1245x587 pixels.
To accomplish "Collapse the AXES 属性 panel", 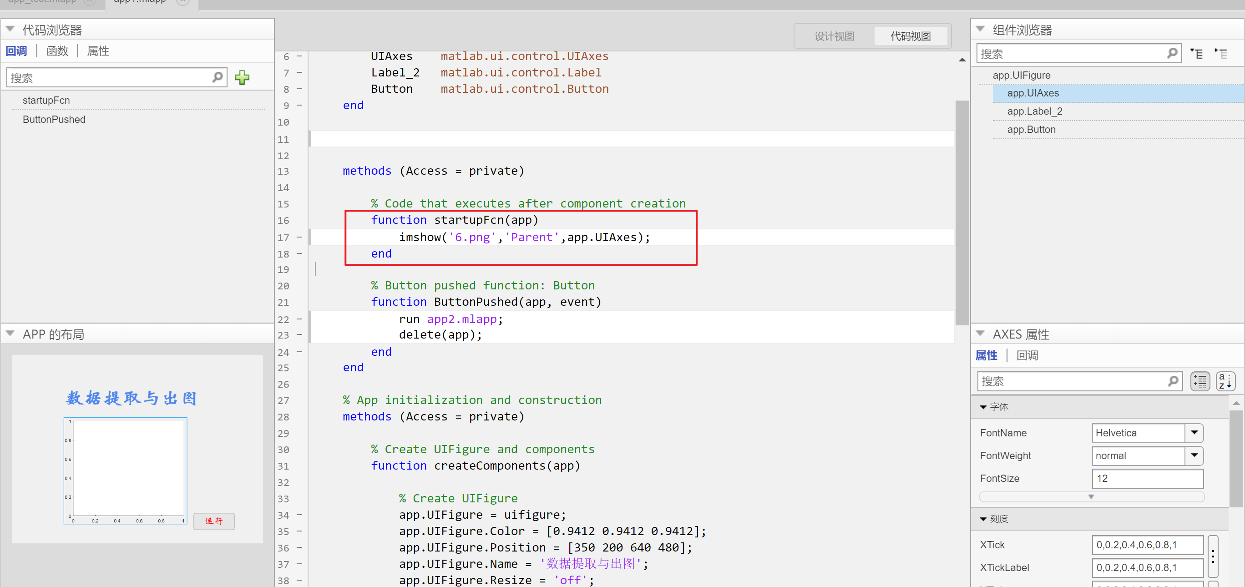I will 980,334.
